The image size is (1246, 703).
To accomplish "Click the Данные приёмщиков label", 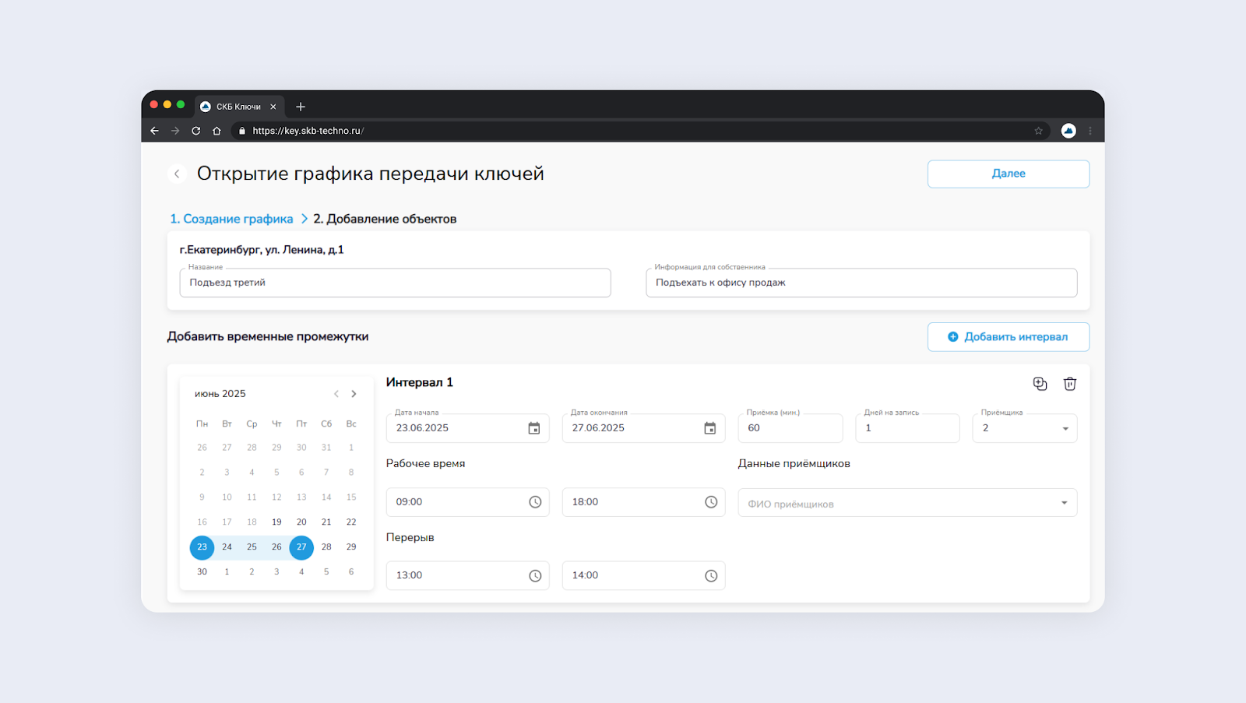I will (794, 463).
